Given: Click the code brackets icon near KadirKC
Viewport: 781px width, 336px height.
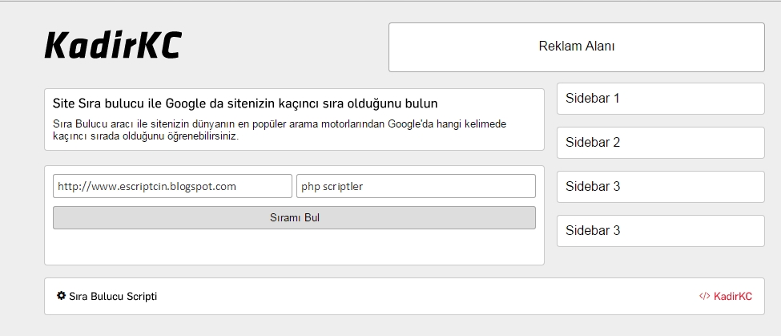Looking at the screenshot, I should (704, 296).
